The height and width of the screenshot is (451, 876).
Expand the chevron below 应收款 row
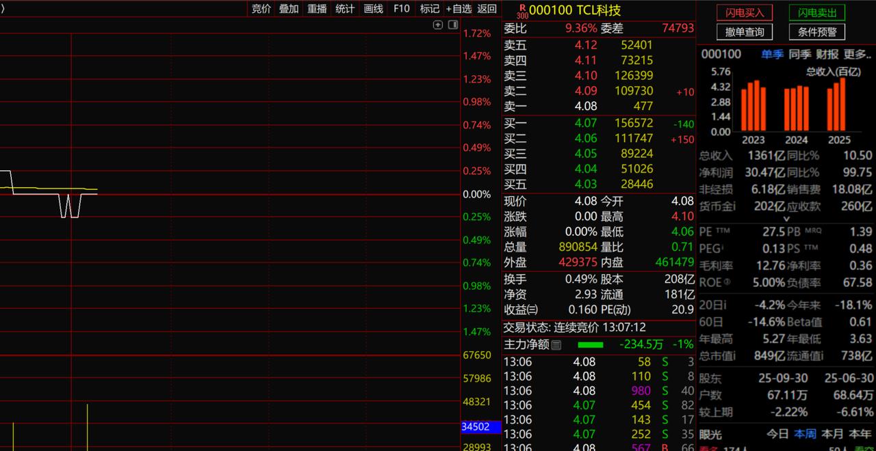click(787, 217)
